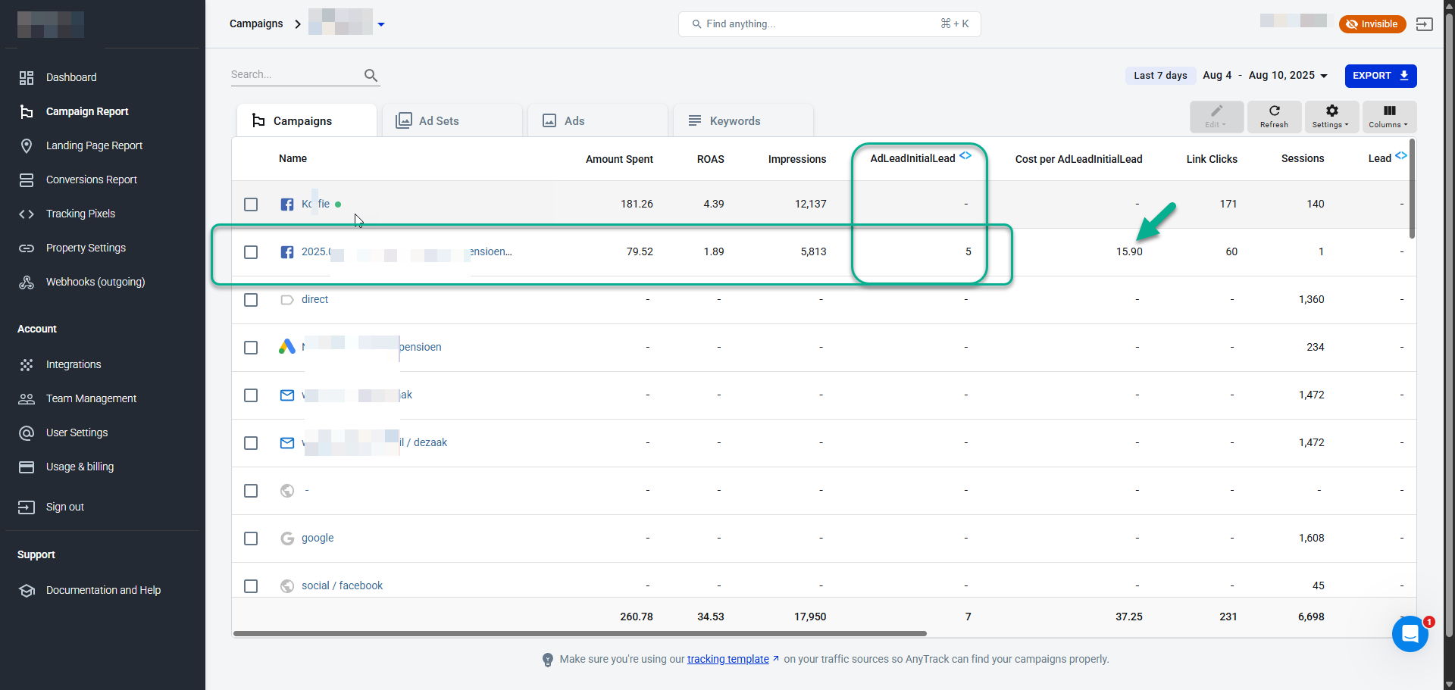The image size is (1455, 690).
Task: Sort by Amount Spent column header
Action: [619, 159]
